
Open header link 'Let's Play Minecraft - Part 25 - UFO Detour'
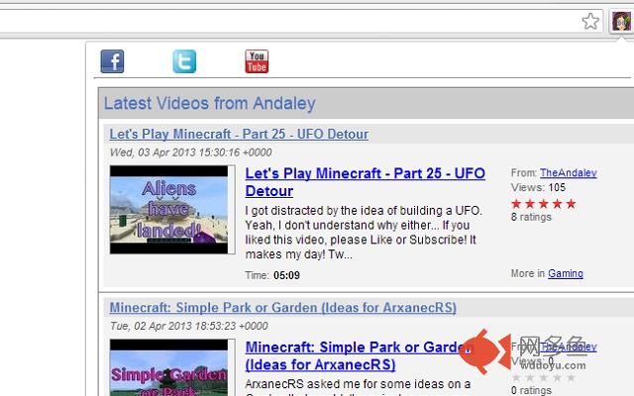click(x=239, y=135)
